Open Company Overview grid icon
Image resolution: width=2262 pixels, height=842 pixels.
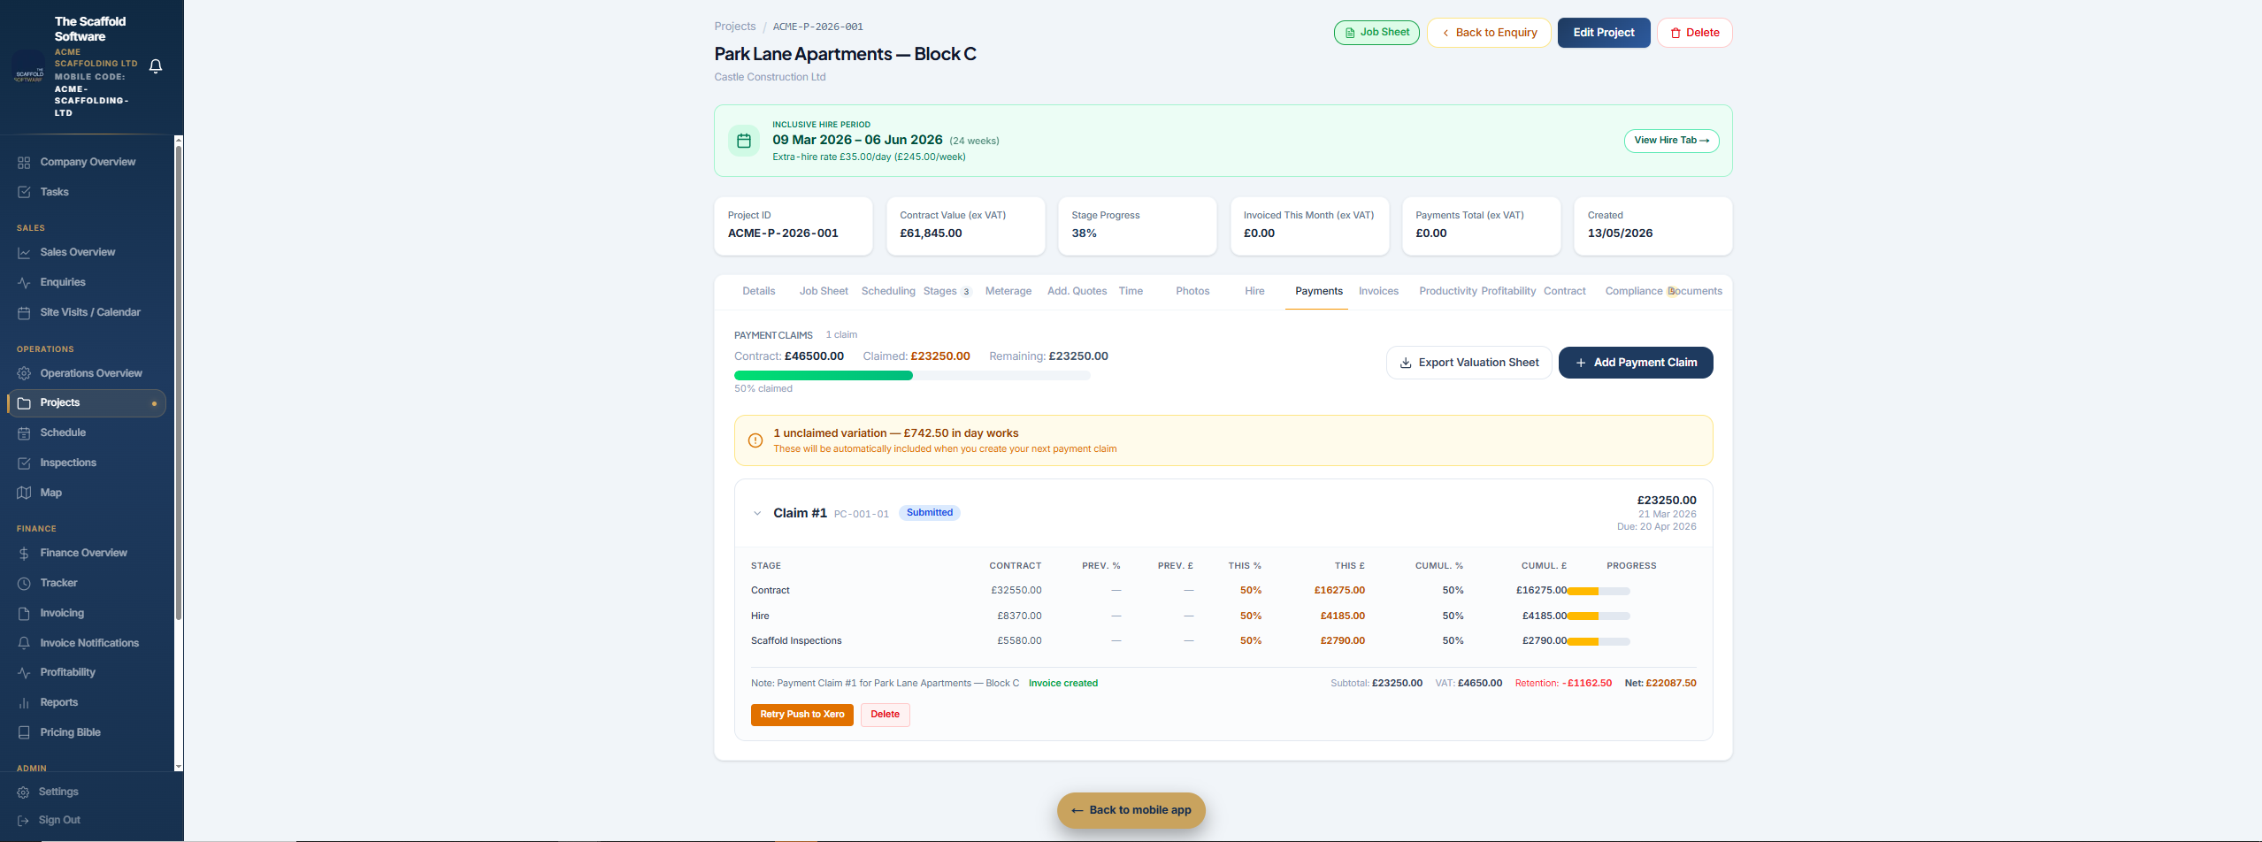click(x=24, y=162)
